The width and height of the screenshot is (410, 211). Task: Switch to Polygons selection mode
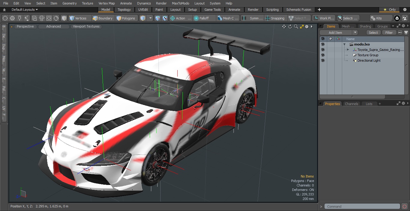(126, 18)
